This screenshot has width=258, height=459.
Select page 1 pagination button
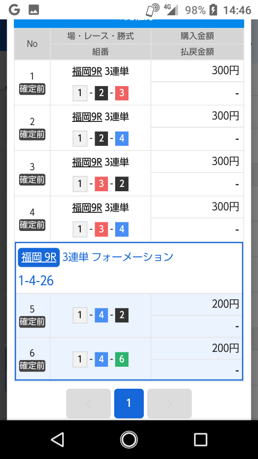tap(129, 404)
